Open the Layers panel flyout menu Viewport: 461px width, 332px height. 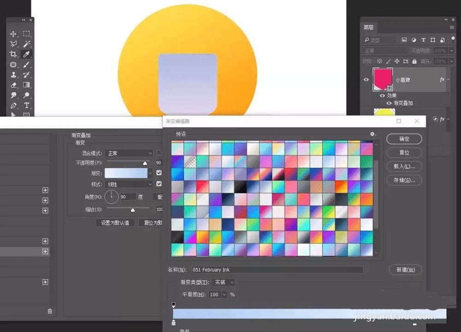(x=452, y=27)
